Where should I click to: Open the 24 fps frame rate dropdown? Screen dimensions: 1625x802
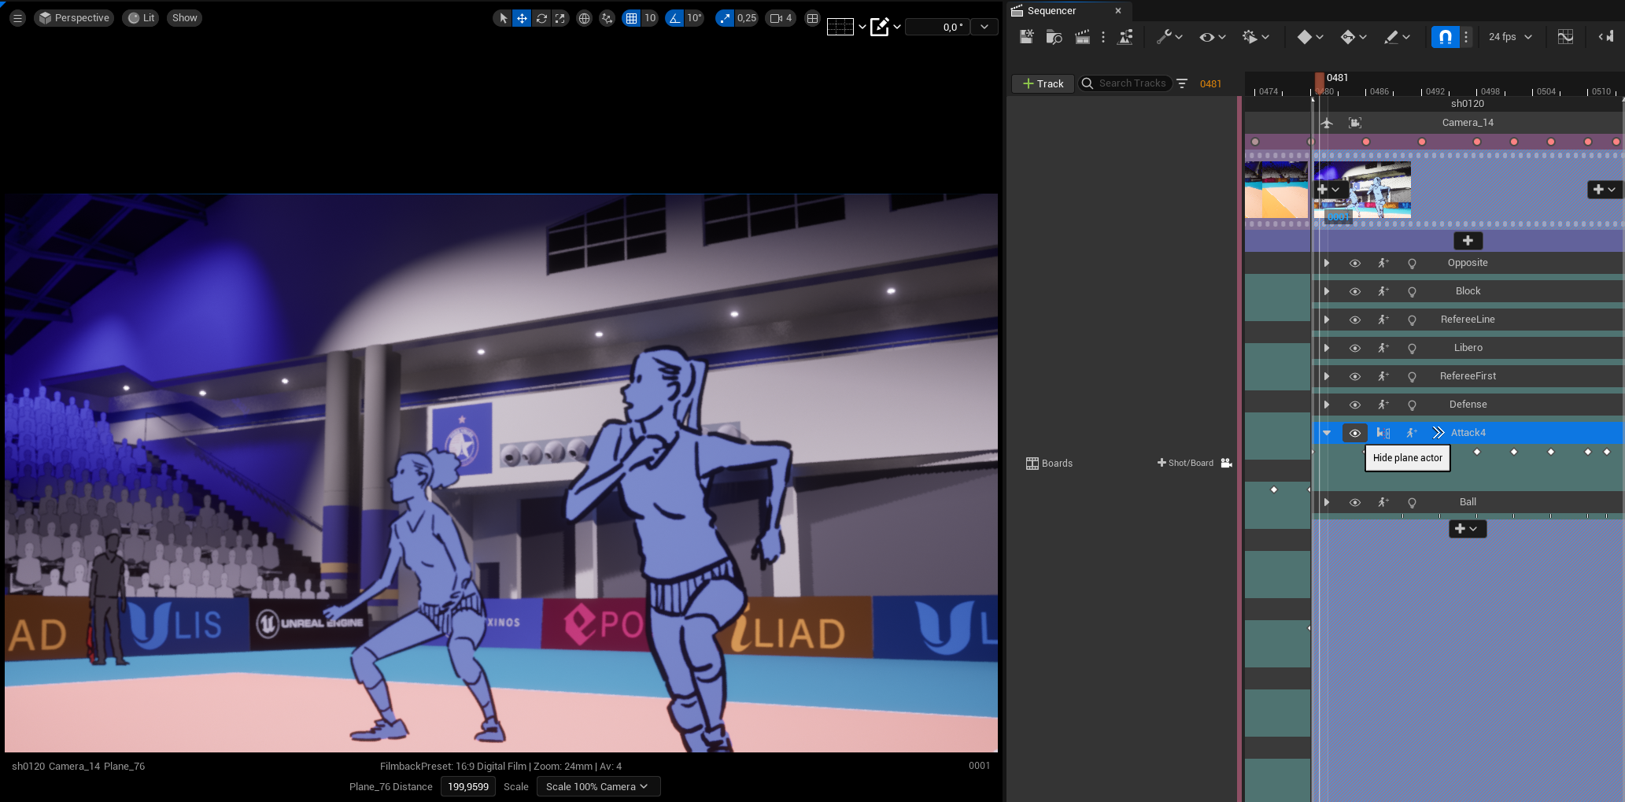[1509, 37]
